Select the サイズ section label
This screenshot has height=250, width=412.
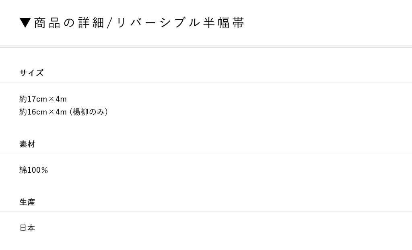31,73
